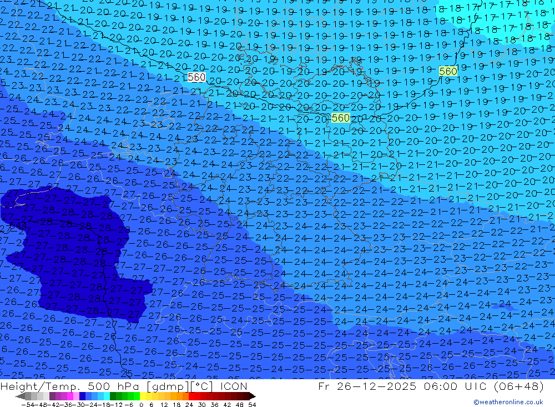This screenshot has width=555, height=407.
Task: Click the 42 value under the colour bar
Action: click(227, 405)
